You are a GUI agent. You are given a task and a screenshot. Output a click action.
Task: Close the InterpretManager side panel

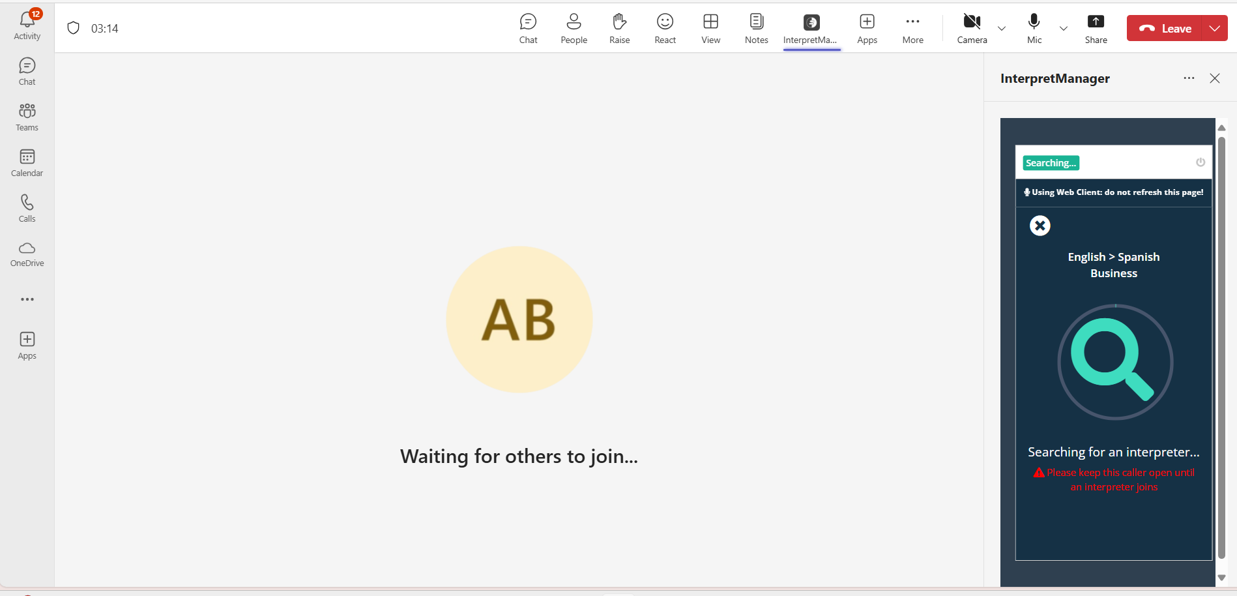pos(1215,78)
